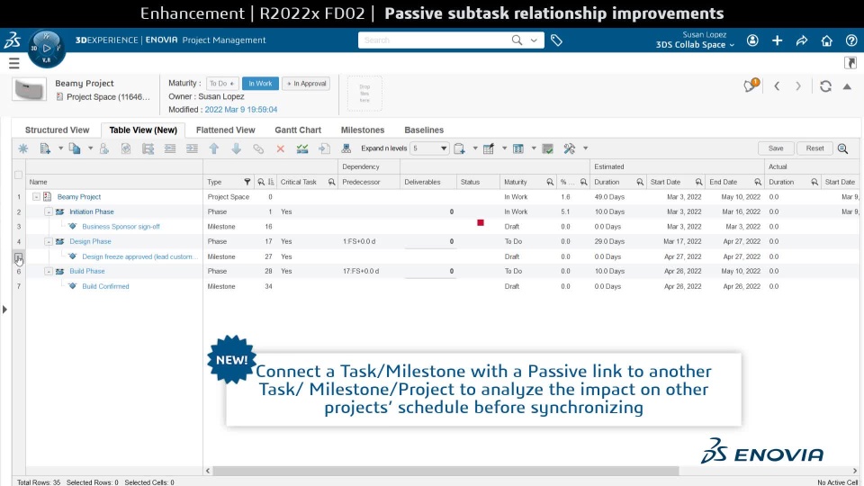Open search options dropdown chevron

pos(534,40)
